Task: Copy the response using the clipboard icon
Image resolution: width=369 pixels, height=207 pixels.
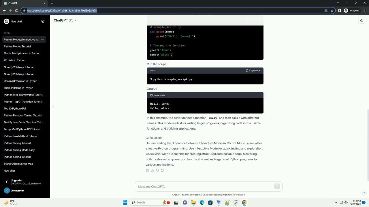Action: (147, 170)
